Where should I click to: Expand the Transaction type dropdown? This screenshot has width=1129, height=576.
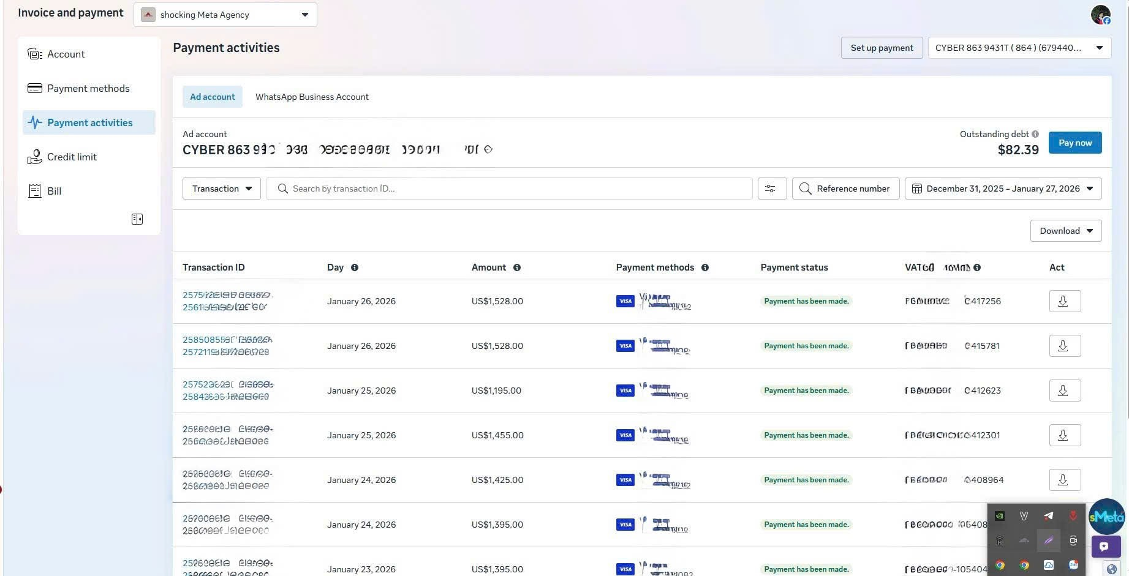(222, 189)
